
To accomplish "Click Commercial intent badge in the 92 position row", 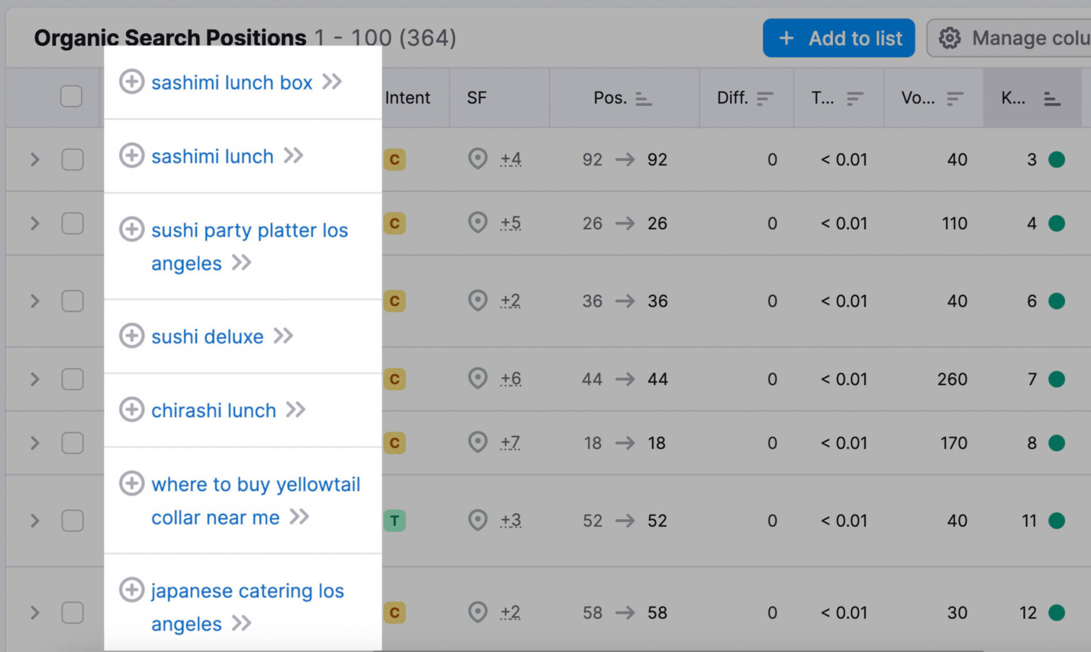I will (x=394, y=160).
